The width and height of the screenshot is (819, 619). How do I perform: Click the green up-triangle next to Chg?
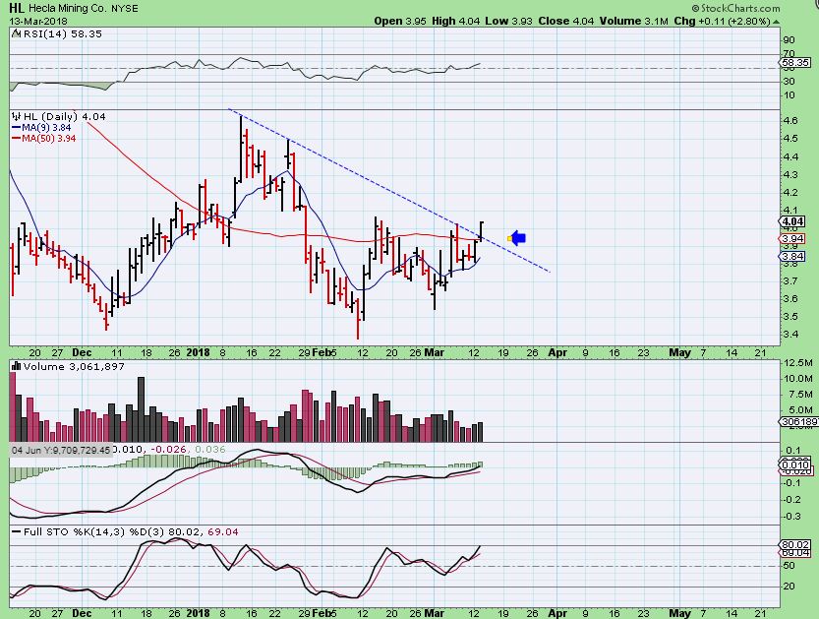(776, 22)
